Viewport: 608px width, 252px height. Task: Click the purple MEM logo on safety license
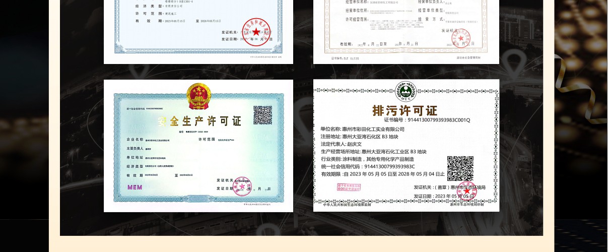134,187
